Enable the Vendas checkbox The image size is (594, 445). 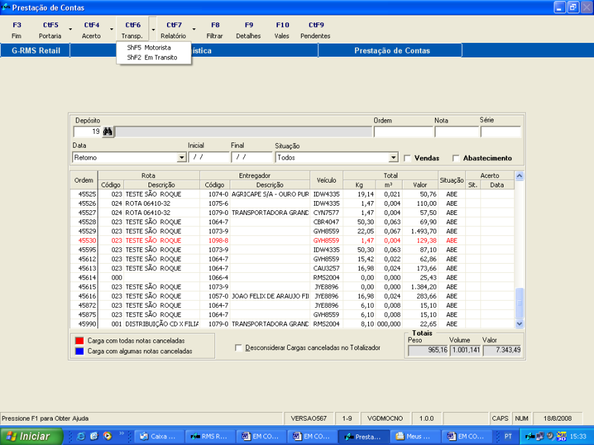pos(408,158)
